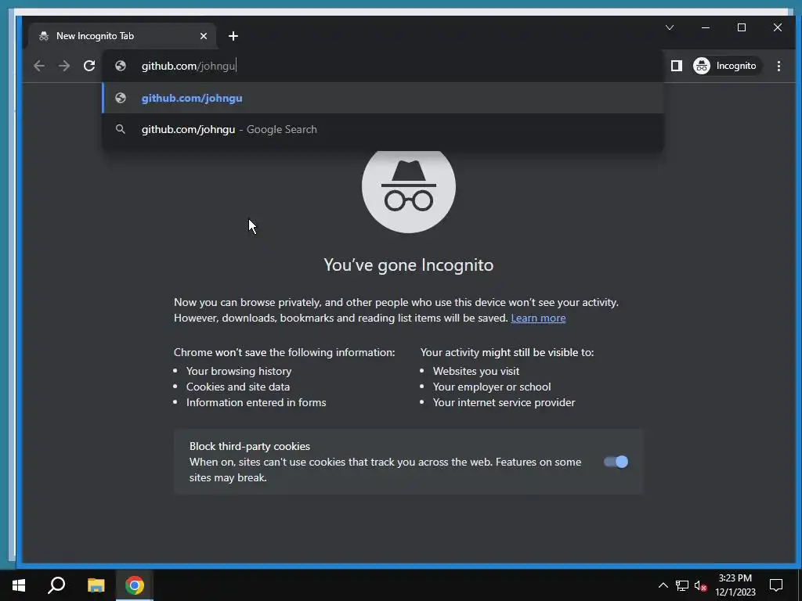Click the "Websites you visit" bullet text

coord(476,371)
